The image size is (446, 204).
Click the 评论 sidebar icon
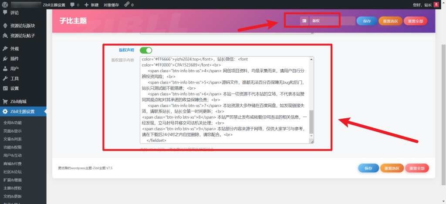point(5,13)
